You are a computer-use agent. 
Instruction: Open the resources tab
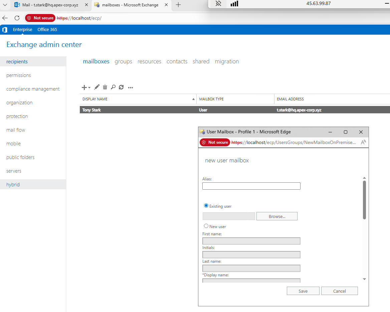(149, 62)
